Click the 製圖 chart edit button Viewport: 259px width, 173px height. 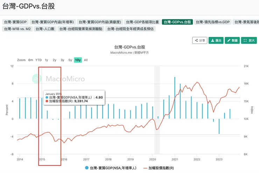(x=232, y=40)
